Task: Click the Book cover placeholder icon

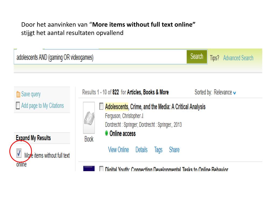Action: coord(89,118)
